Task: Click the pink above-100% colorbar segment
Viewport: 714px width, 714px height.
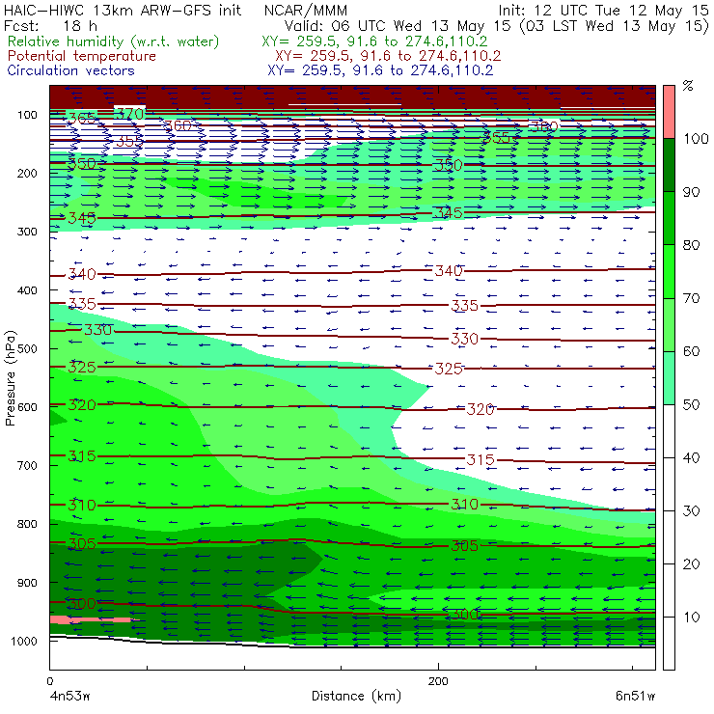Action: (669, 112)
